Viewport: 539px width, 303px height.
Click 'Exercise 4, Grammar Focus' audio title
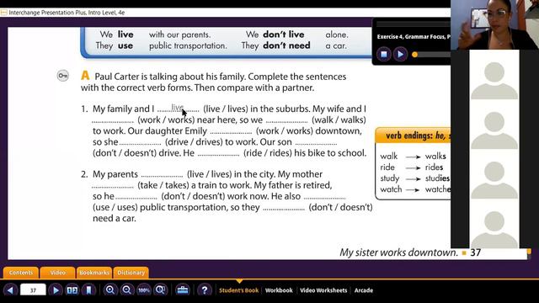(x=414, y=36)
